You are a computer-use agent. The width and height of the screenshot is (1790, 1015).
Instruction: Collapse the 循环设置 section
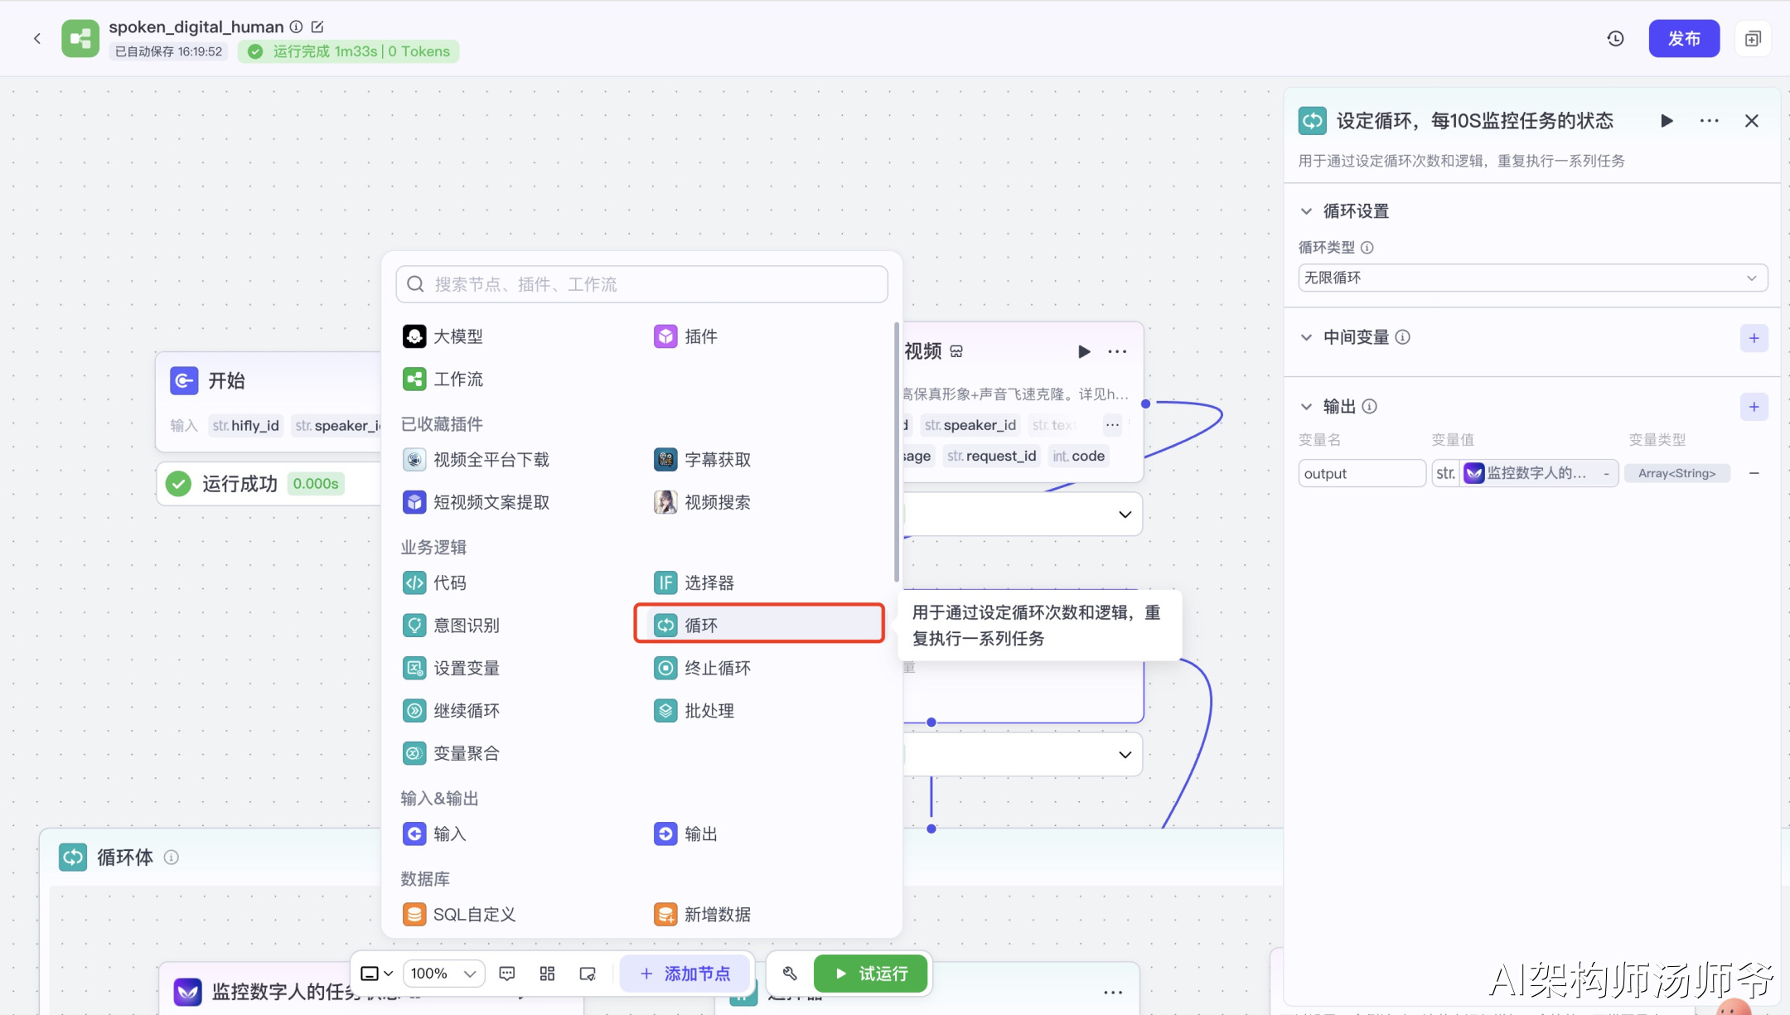[1307, 211]
